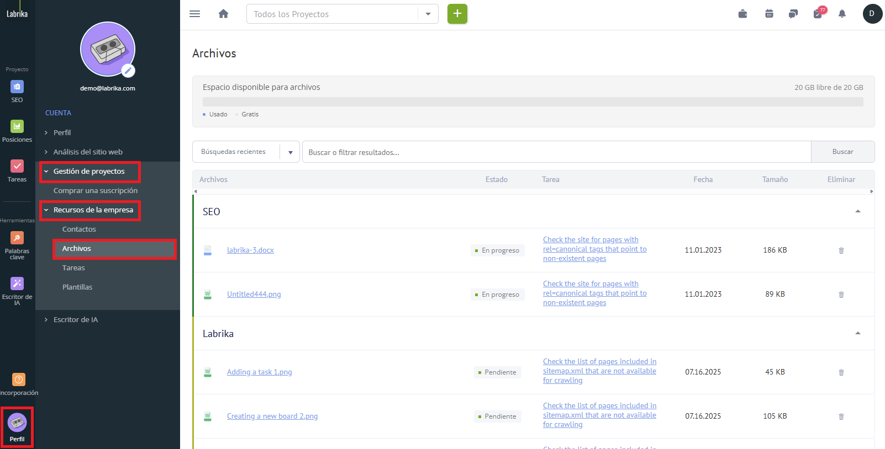Open the chat messages icon
The width and height of the screenshot is (885, 449).
[x=793, y=14]
